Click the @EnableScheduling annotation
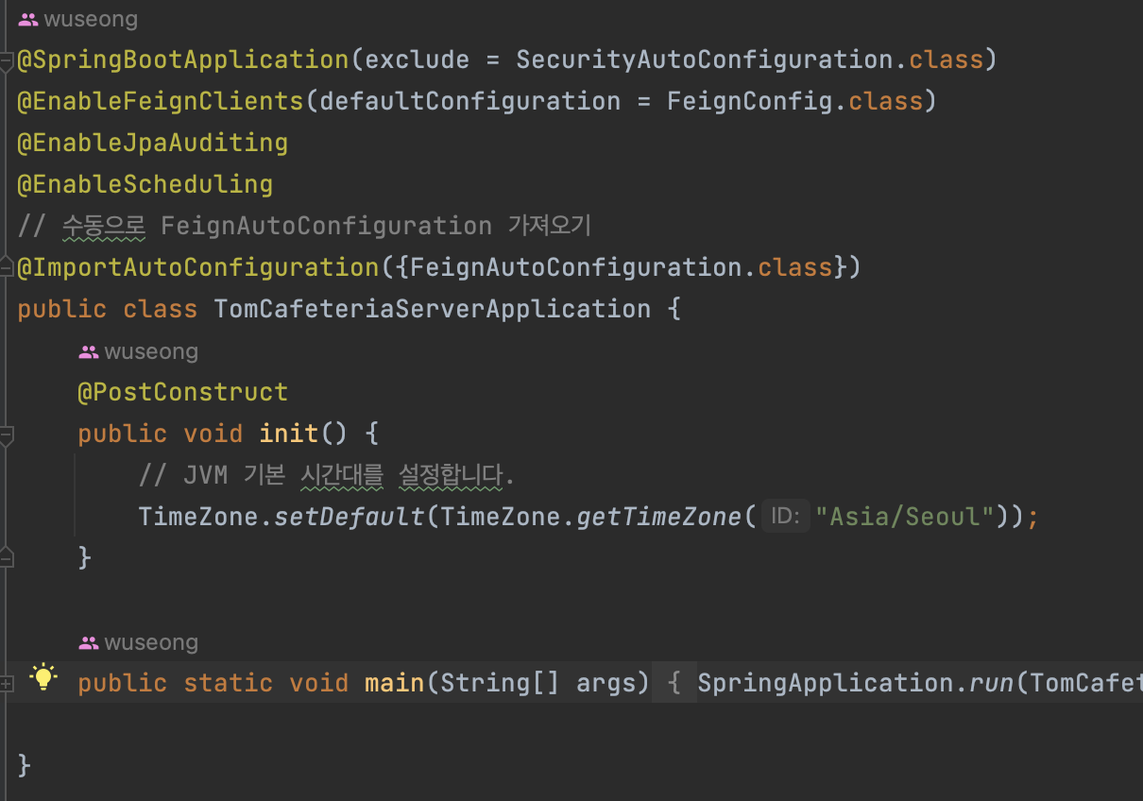 (x=145, y=184)
